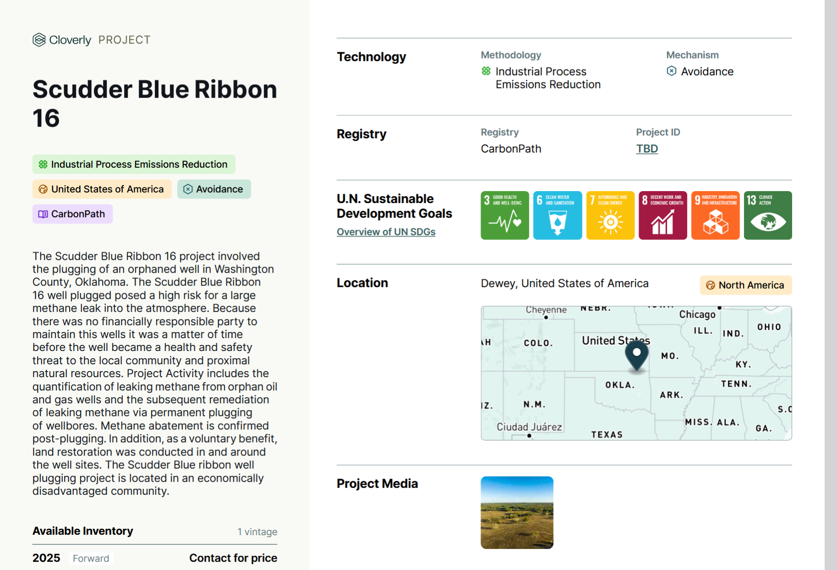Click SDG 3 Good Health and Well-Being icon

[505, 215]
